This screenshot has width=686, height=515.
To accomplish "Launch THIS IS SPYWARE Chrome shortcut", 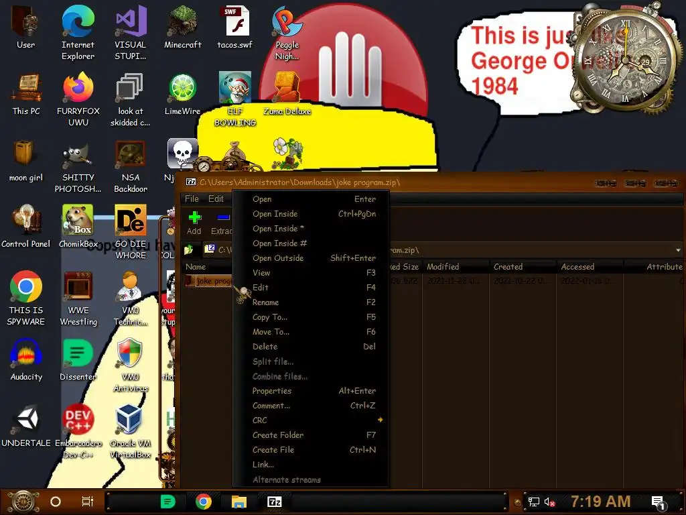I will (x=26, y=298).
